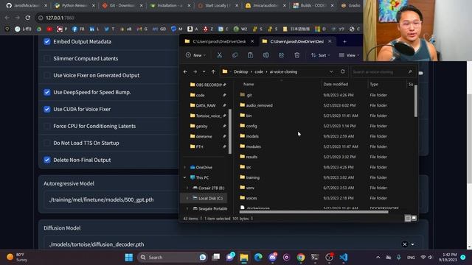
Task: Sort files by Name column header
Action: pyautogui.click(x=249, y=84)
